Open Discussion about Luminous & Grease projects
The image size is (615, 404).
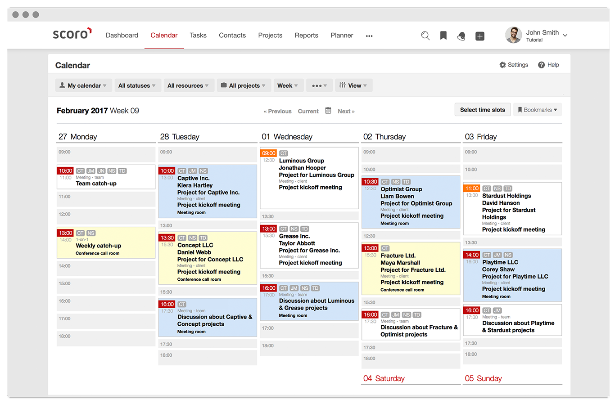(x=309, y=301)
